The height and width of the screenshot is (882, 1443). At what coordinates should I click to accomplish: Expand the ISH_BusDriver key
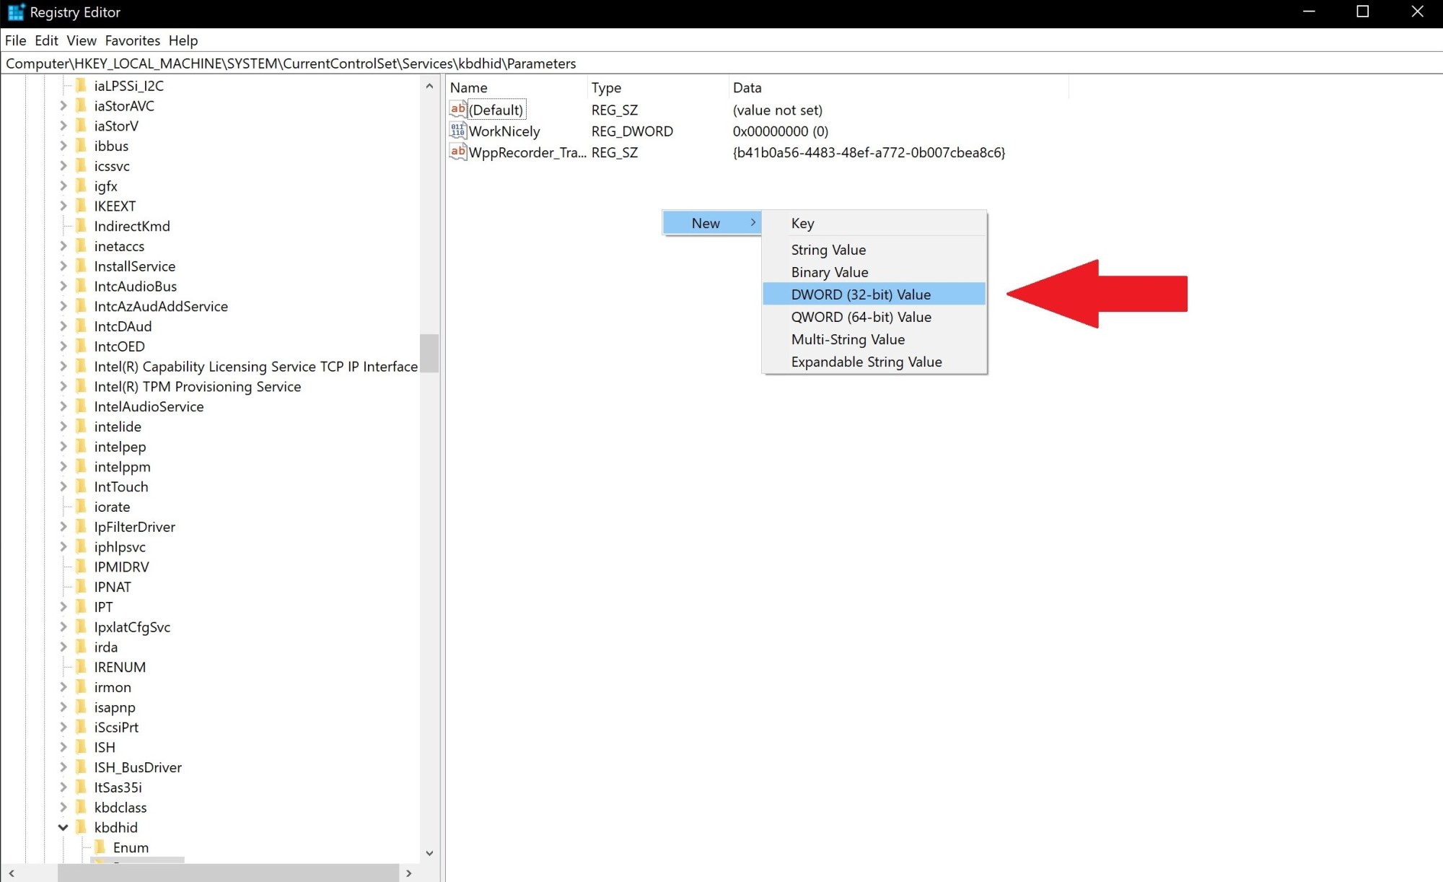click(x=63, y=767)
